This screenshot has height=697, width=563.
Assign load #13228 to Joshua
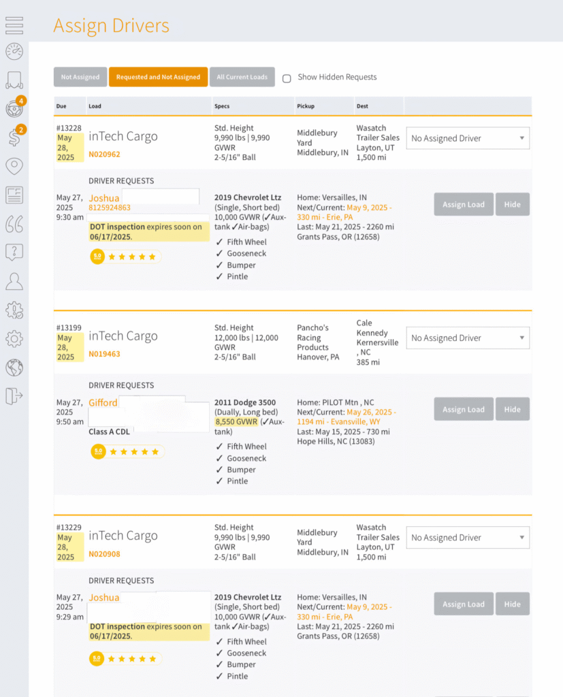(x=464, y=204)
